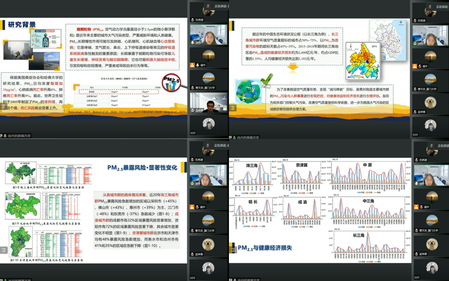Click the green check mark graphic on the 长三角 slide
The image size is (449, 281).
pos(266,80)
